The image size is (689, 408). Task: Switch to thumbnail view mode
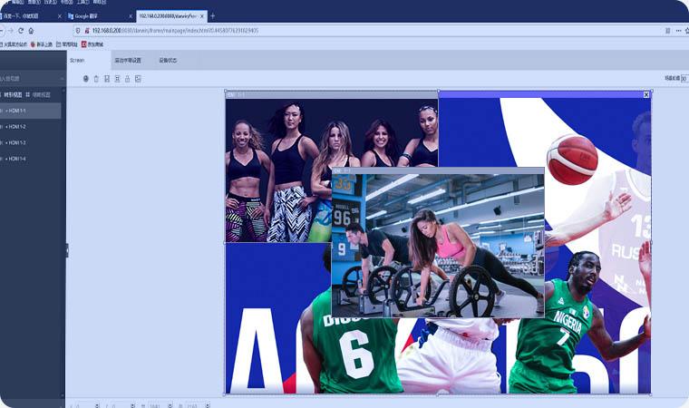38,94
